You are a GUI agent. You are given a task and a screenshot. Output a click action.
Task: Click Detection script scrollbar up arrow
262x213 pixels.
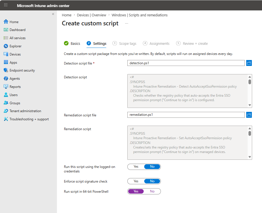pos(250,77)
